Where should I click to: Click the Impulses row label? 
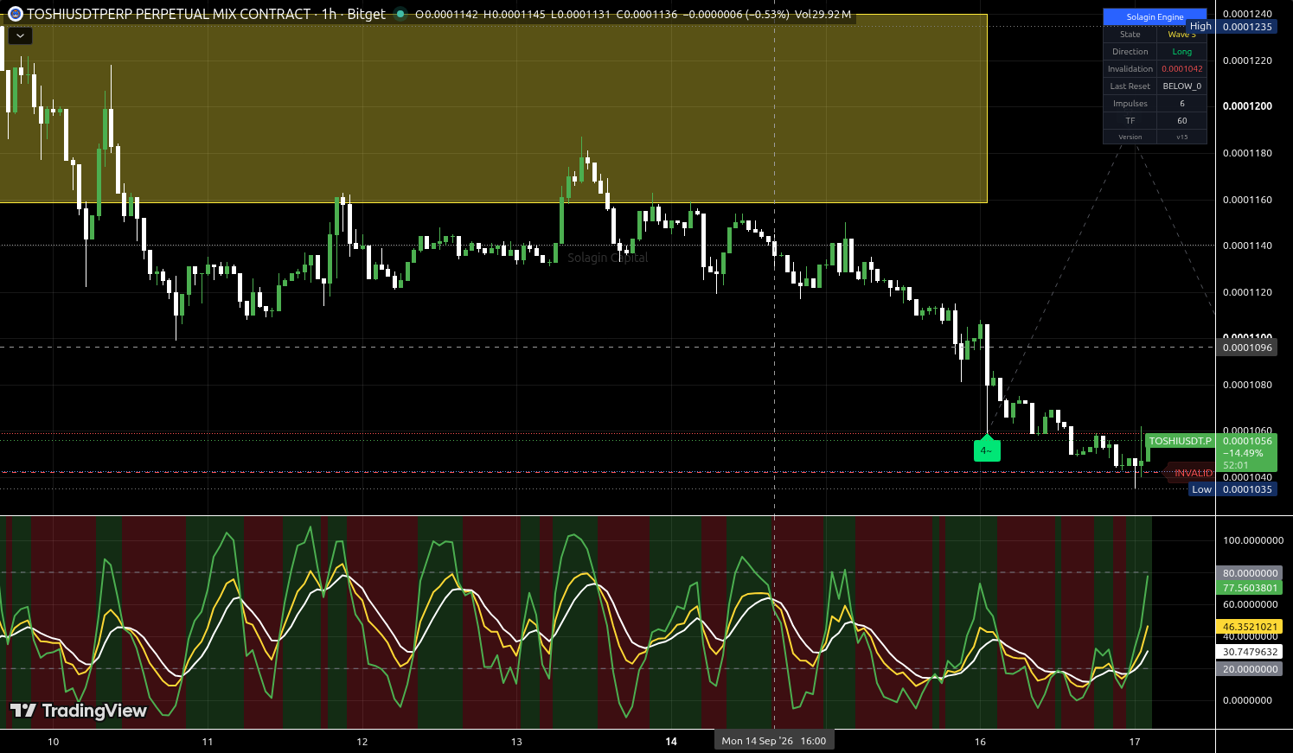(1130, 104)
